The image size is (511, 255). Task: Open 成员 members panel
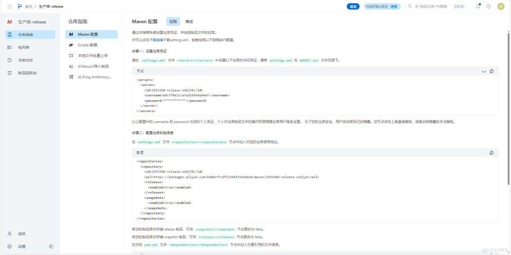point(22,233)
